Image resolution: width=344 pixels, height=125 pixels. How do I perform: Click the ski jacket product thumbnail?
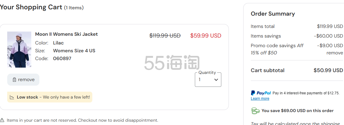click(19, 50)
